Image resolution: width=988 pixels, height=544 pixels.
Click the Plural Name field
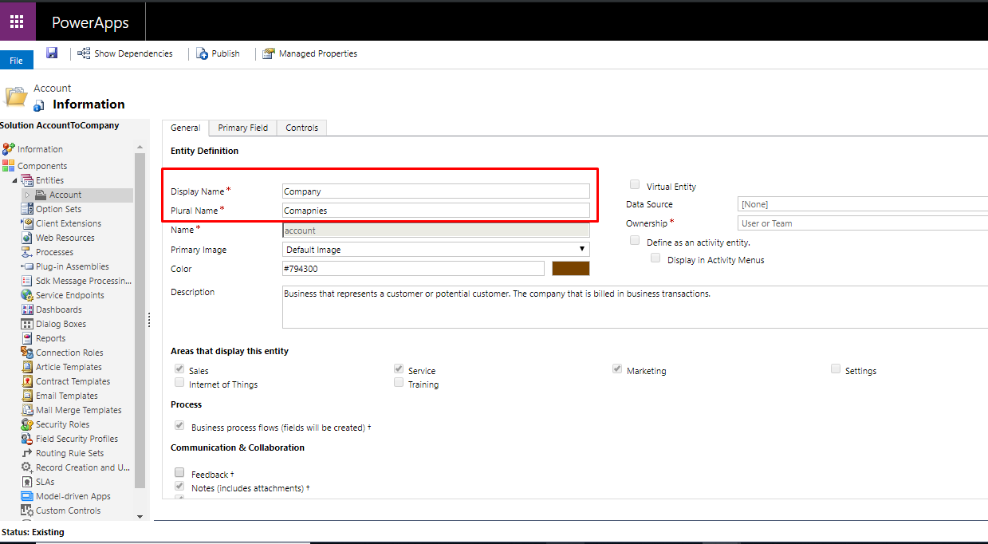pyautogui.click(x=436, y=211)
